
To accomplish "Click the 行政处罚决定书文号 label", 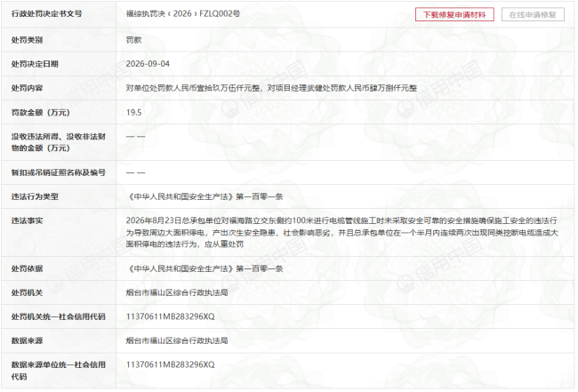I will click(46, 13).
